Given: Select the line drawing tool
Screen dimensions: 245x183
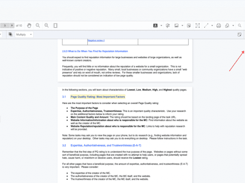Looking at the screenshot, I should coord(206,25).
